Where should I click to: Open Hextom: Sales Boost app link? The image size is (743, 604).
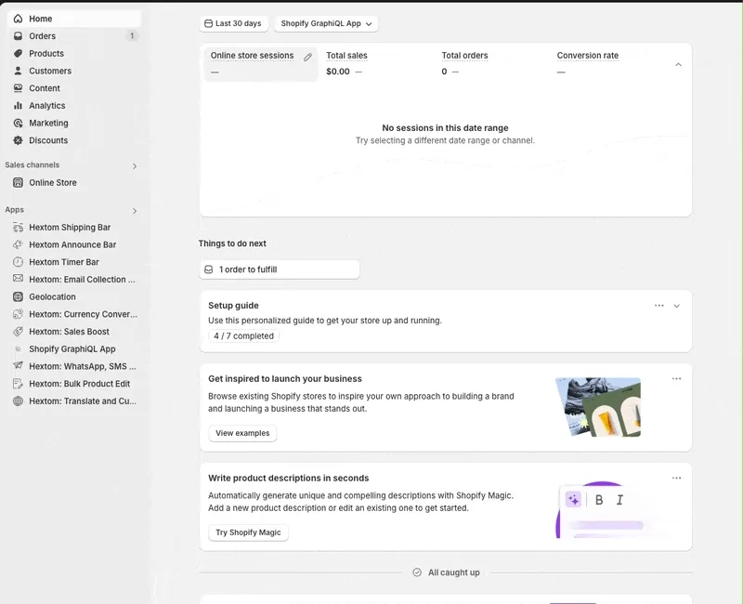(74, 332)
